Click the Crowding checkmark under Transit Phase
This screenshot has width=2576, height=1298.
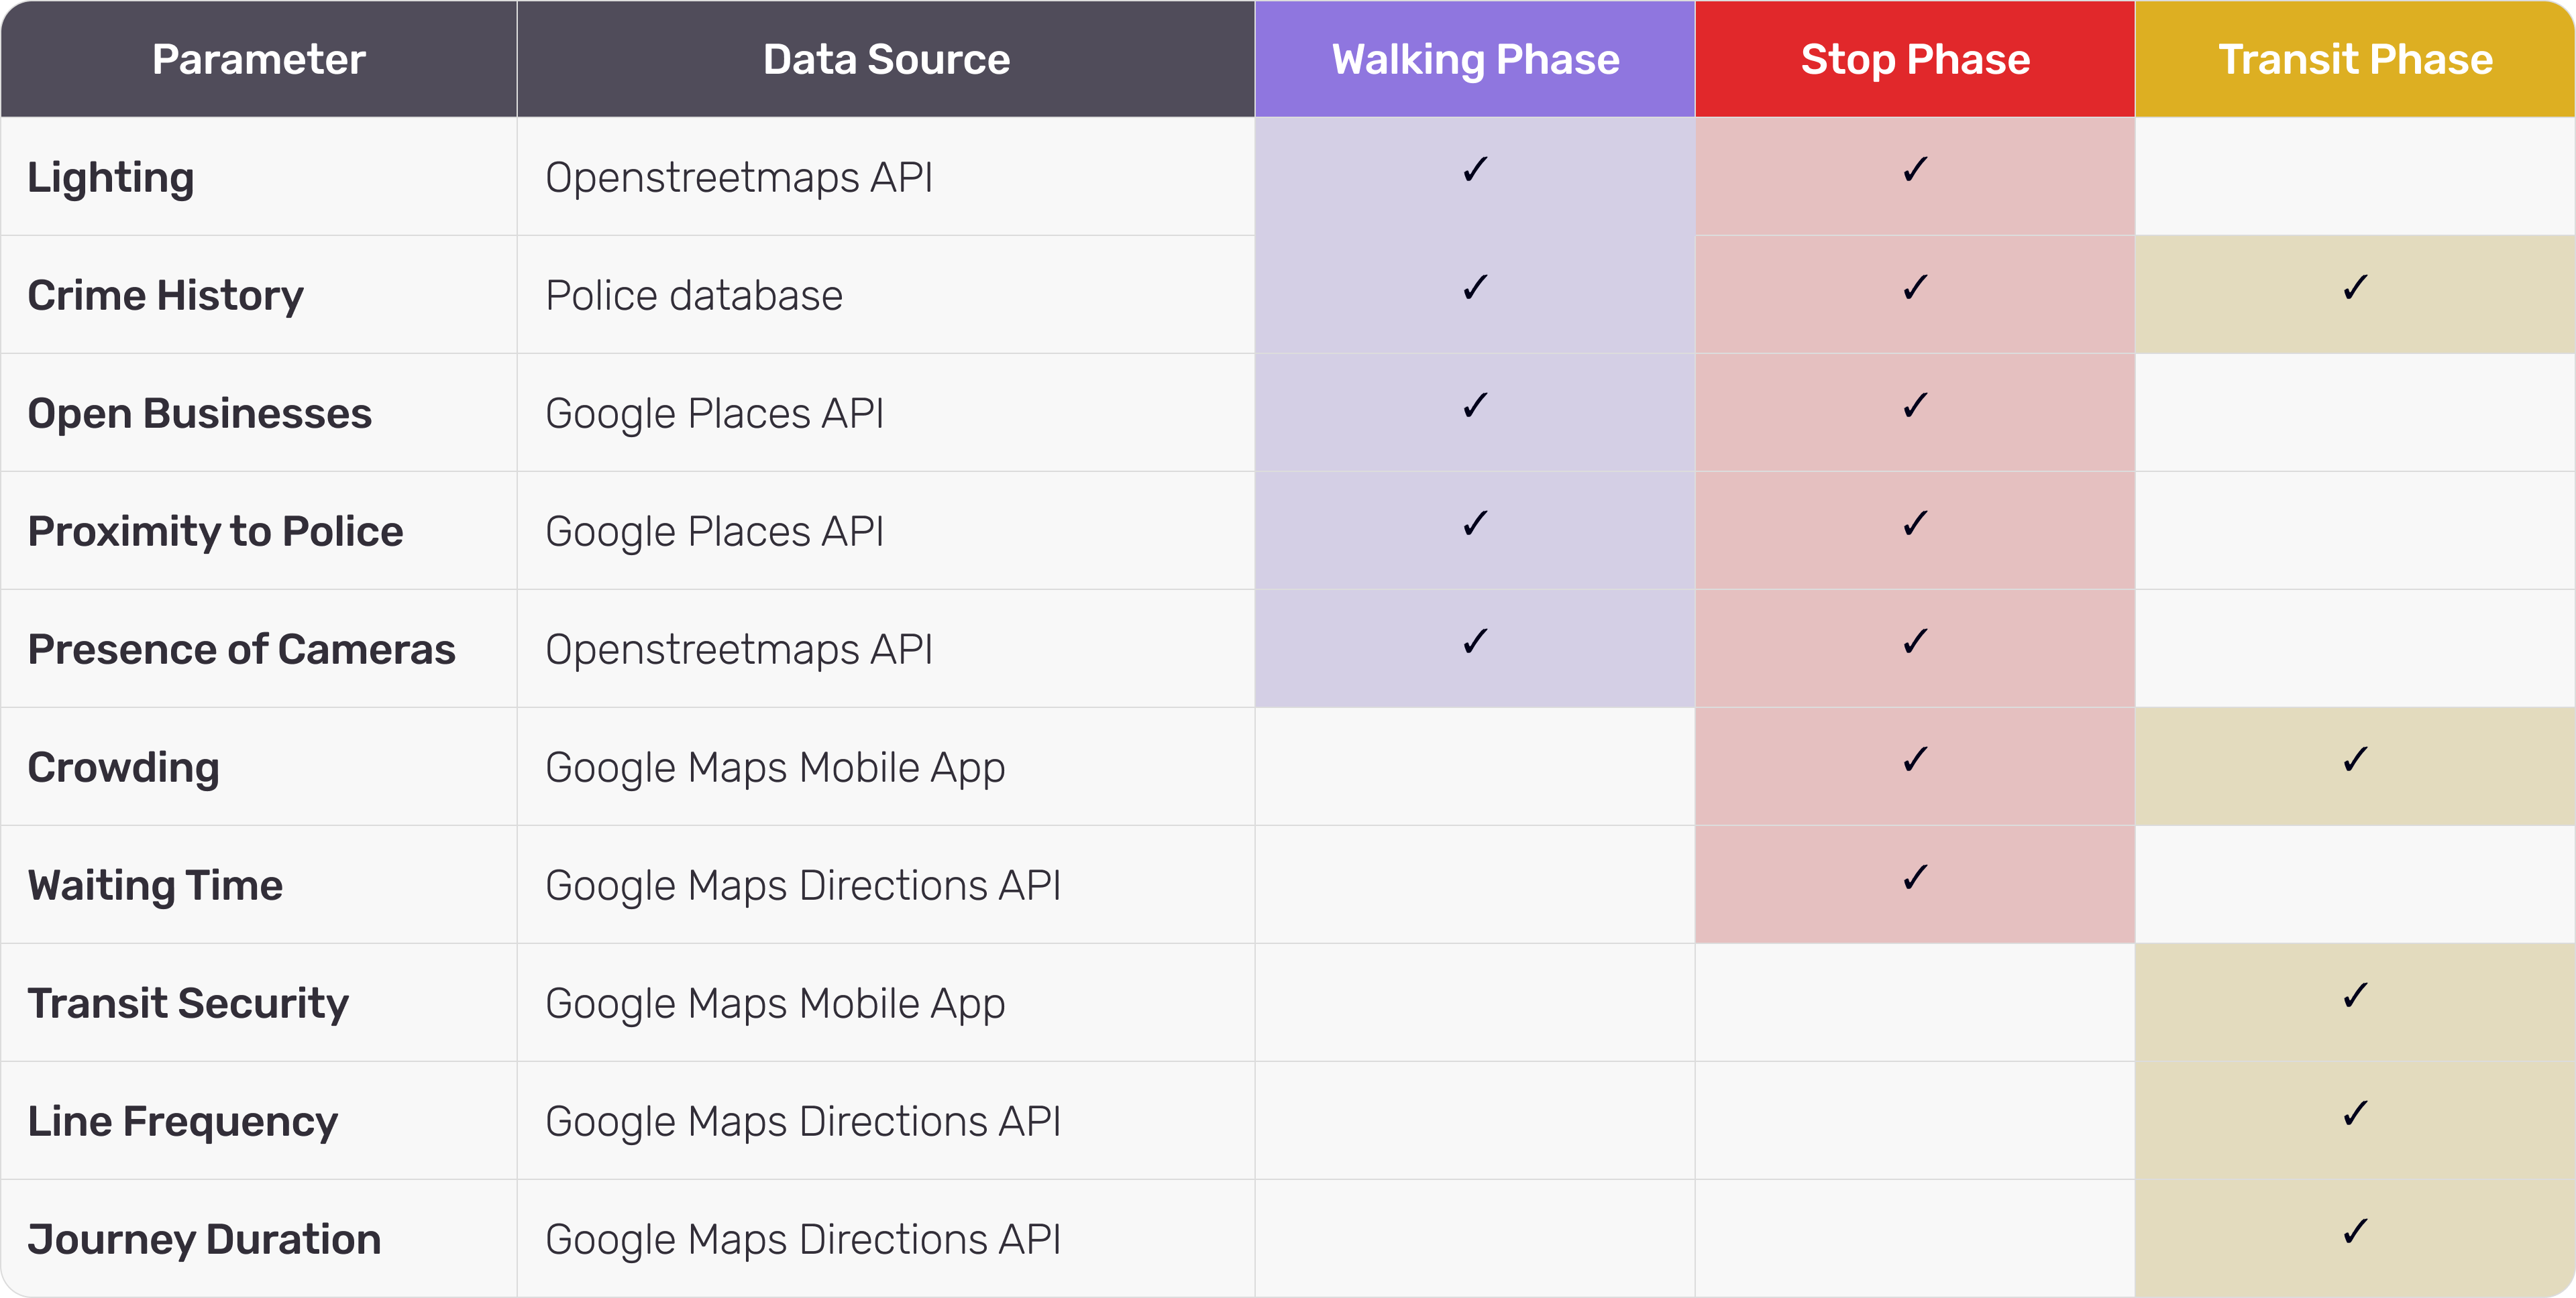click(2355, 760)
